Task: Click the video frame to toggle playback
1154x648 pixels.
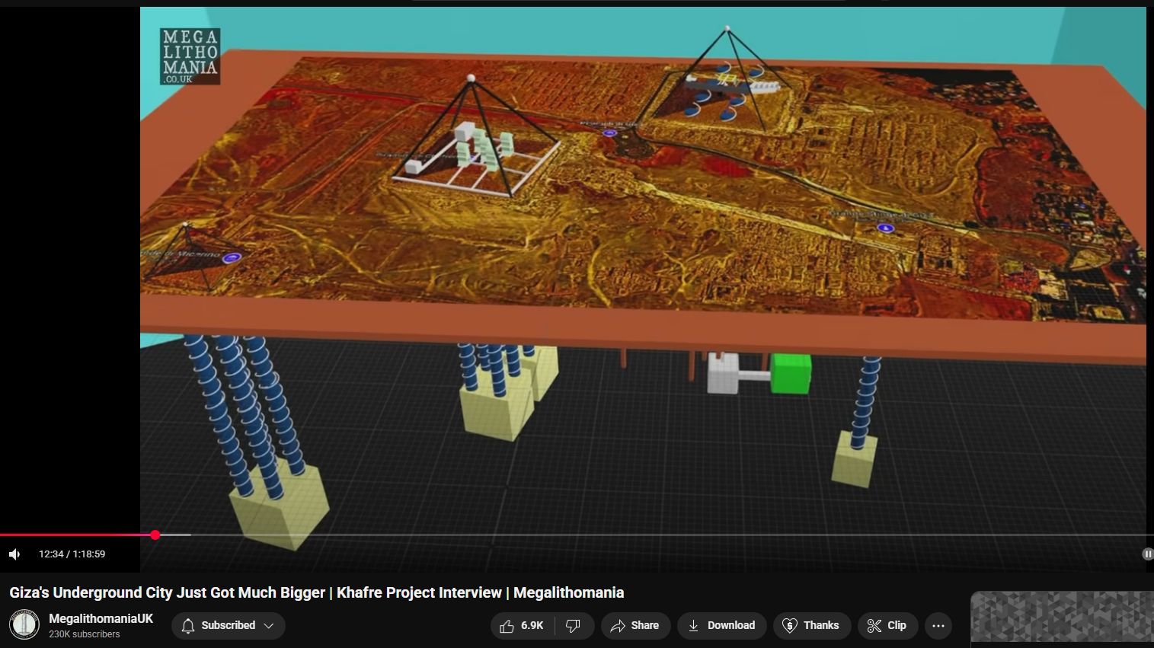Action: [x=642, y=267]
